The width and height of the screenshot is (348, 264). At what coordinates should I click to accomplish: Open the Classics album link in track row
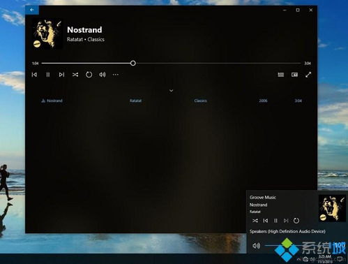(200, 101)
